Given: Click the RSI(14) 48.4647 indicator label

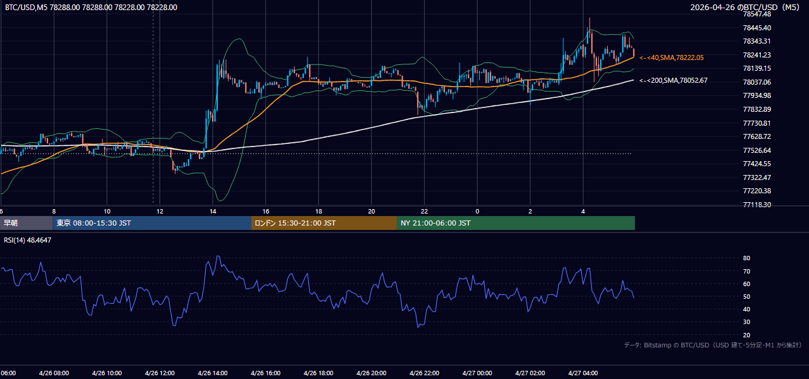Looking at the screenshot, I should tap(28, 240).
